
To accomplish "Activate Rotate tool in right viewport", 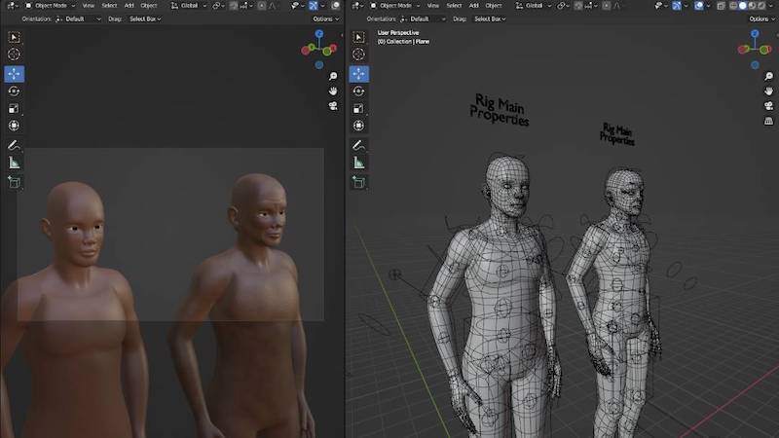I will 358,91.
